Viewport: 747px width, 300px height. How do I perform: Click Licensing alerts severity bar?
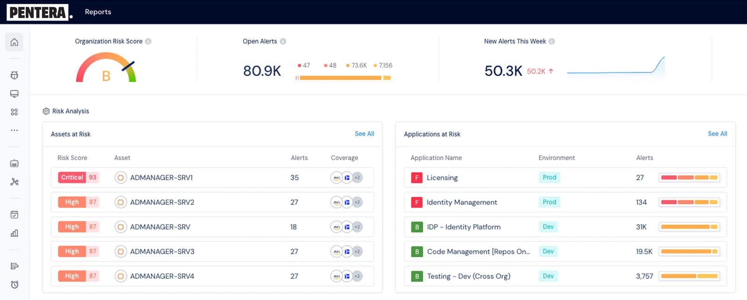click(x=689, y=177)
